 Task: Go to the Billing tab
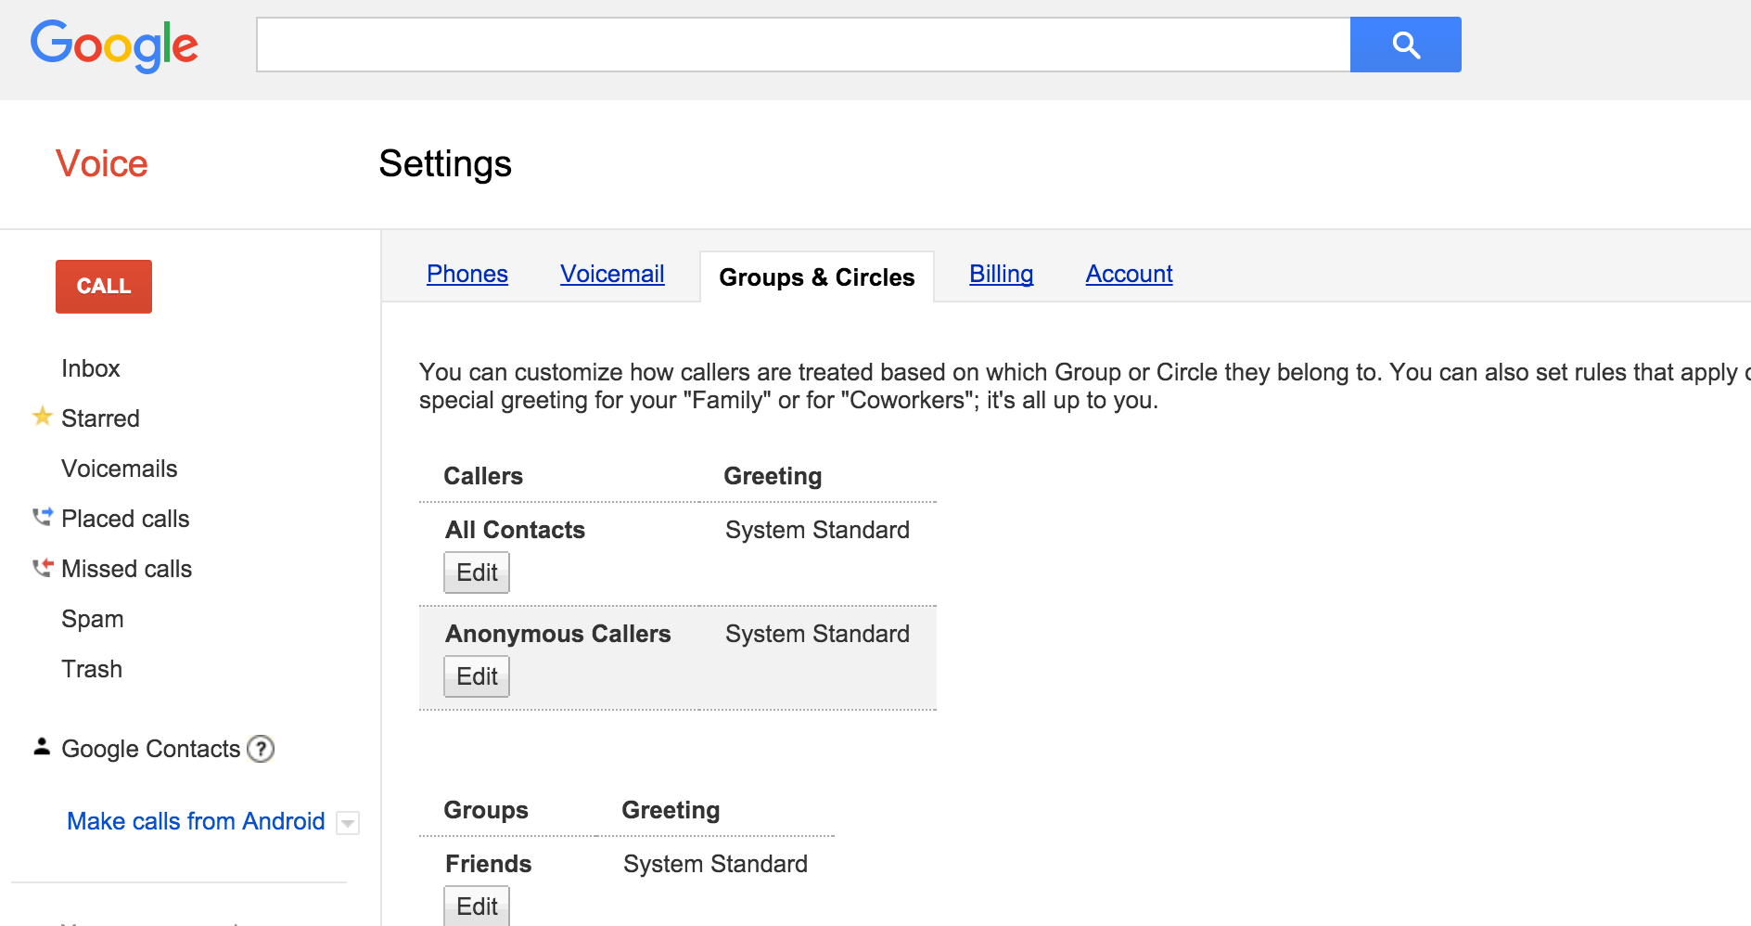pyautogui.click(x=1001, y=274)
